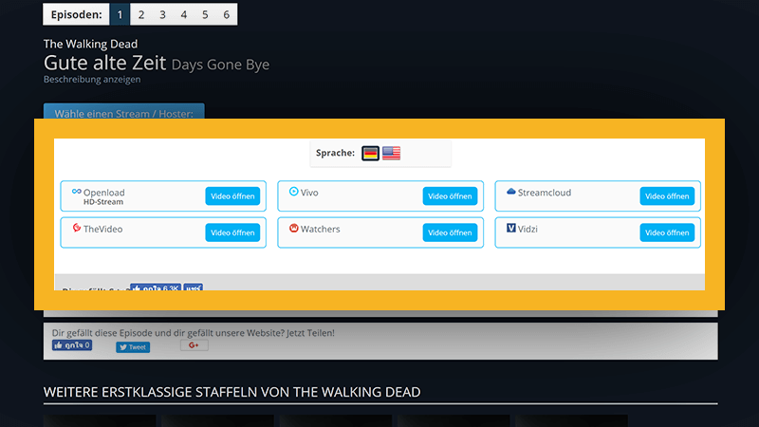Click the Vidzi V icon
Image resolution: width=759 pixels, height=427 pixels.
[x=510, y=228]
